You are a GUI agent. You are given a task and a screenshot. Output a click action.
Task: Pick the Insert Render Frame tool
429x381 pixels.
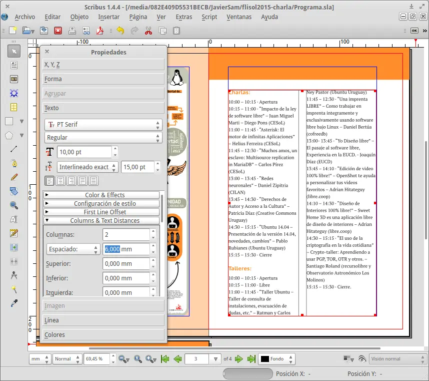[14, 93]
